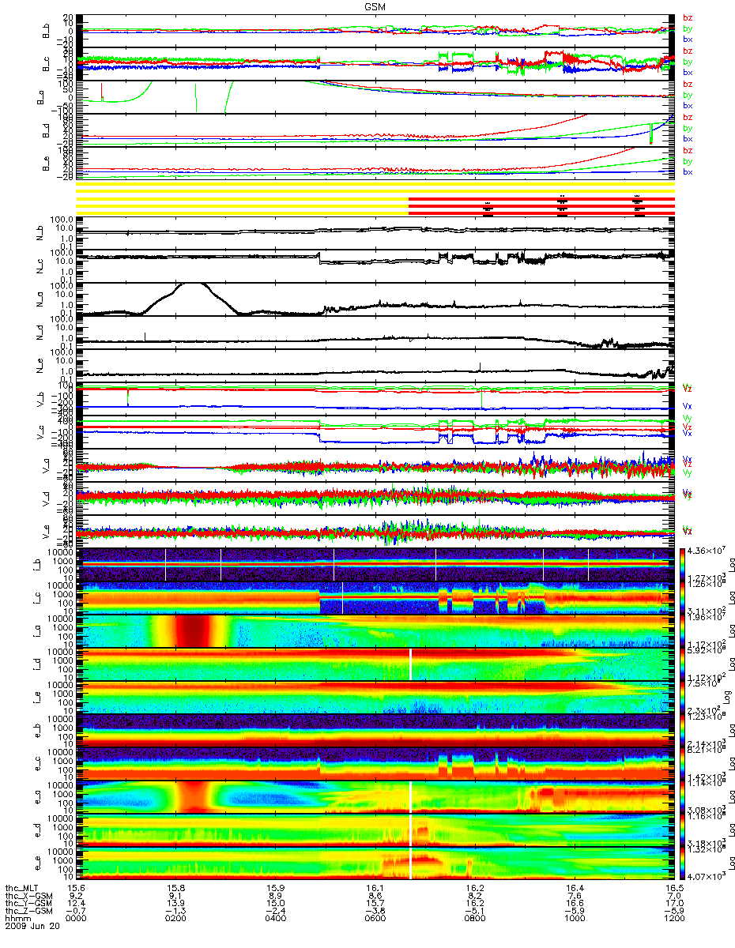Click the V_a velocity axis label
This screenshot has width=735, height=948.
point(47,465)
